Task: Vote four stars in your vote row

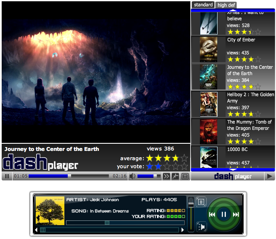Action: click(x=175, y=166)
